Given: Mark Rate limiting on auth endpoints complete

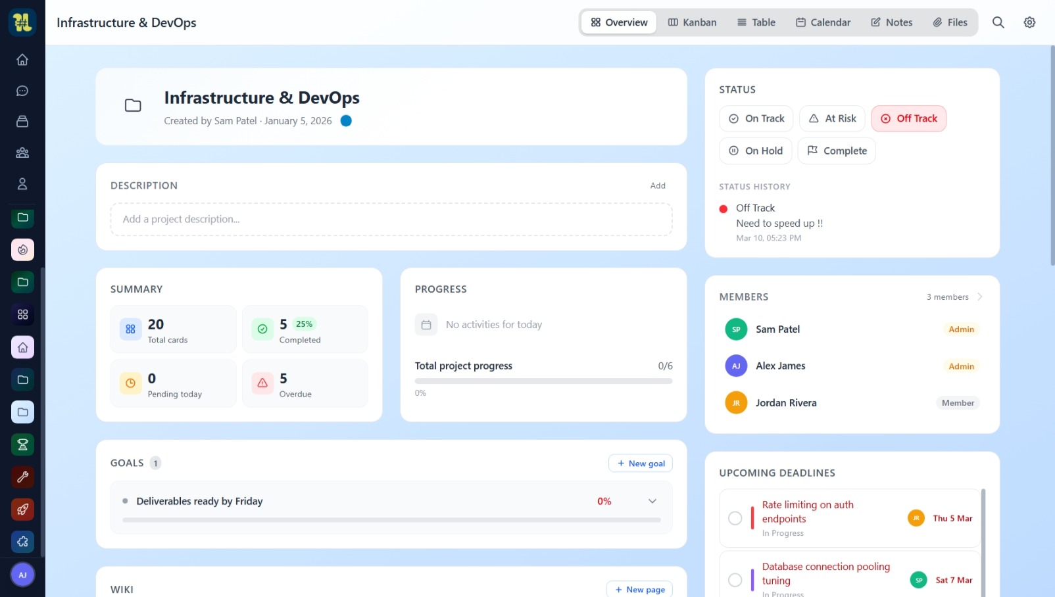Looking at the screenshot, I should click(x=735, y=518).
